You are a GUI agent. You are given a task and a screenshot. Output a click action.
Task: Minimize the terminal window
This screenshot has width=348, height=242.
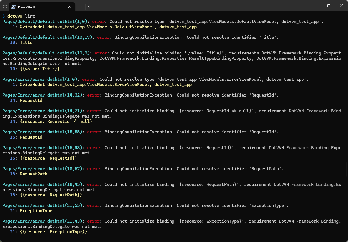click(x=316, y=6)
